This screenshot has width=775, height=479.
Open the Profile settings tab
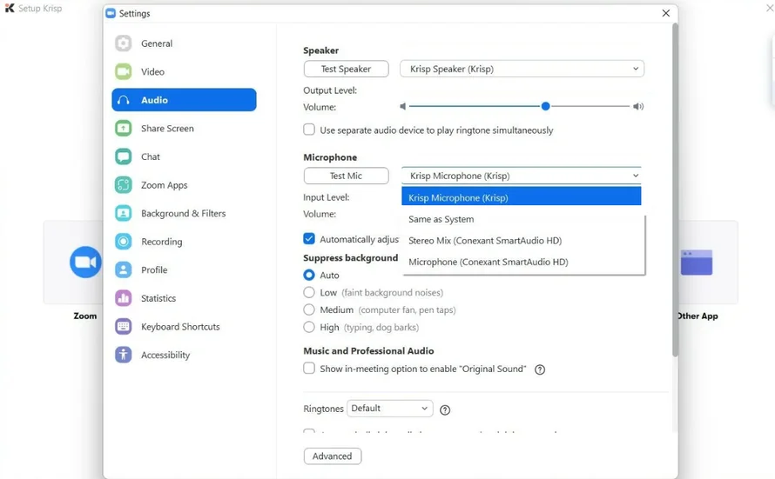(184, 269)
